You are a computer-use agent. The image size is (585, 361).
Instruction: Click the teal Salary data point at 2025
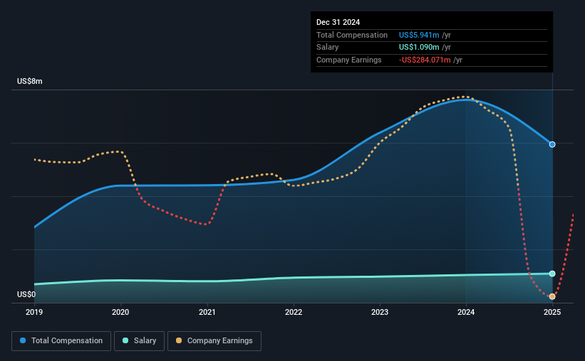552,274
